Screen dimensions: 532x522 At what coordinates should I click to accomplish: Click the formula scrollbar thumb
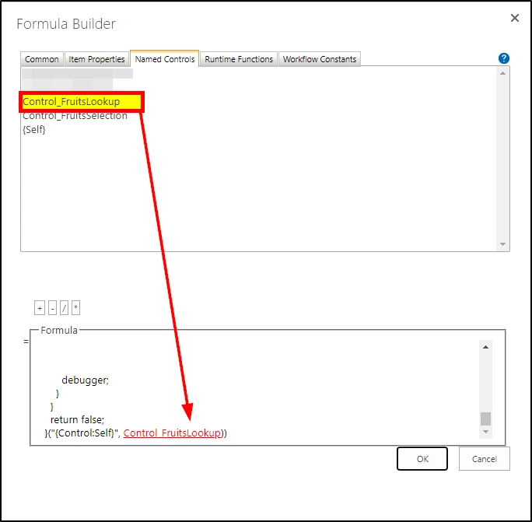click(x=485, y=419)
